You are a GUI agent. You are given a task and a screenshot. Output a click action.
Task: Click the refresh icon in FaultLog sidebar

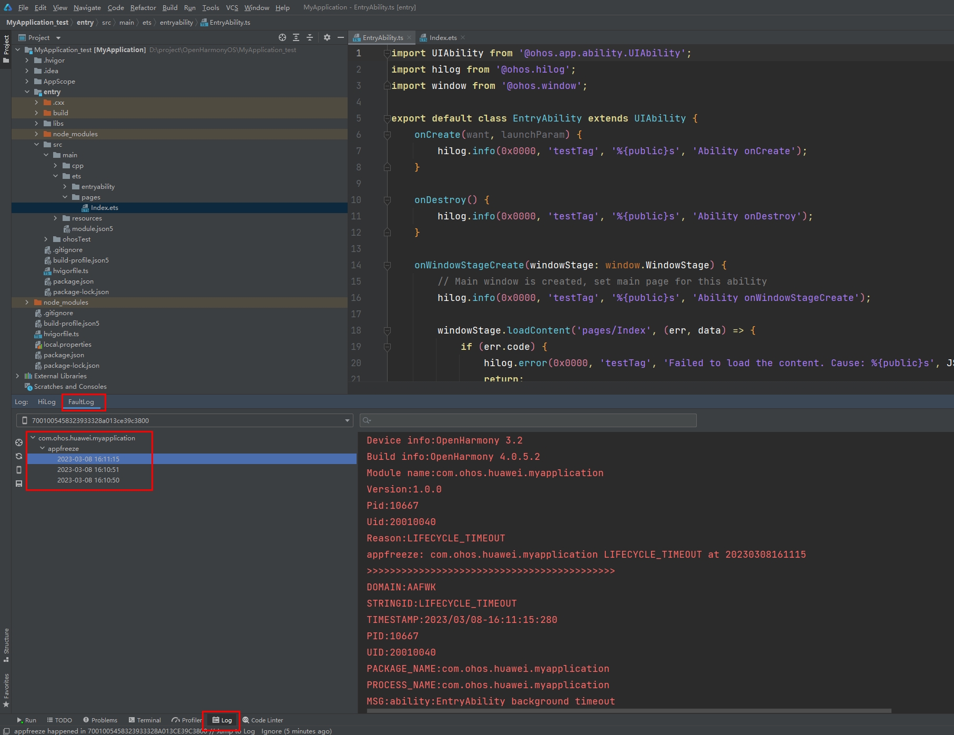[x=19, y=456]
